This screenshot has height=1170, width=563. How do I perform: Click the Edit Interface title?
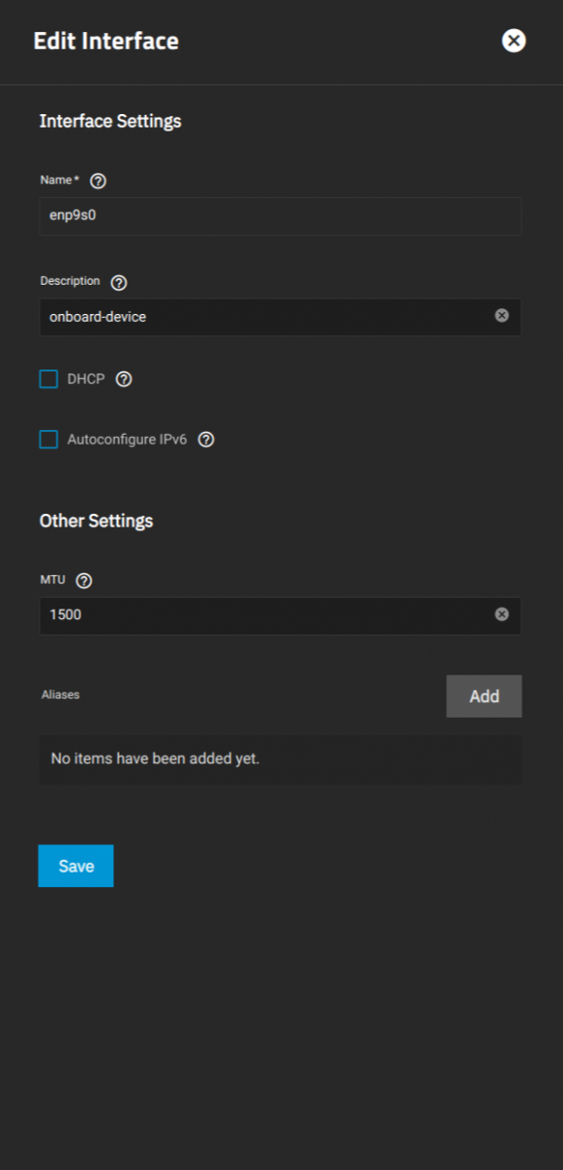106,41
